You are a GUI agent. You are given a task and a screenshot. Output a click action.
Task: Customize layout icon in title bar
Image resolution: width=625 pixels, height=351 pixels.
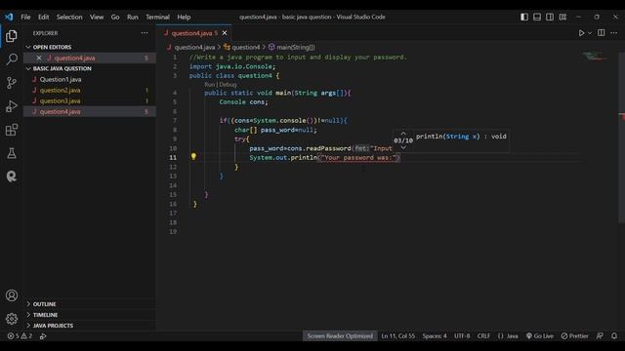tap(562, 17)
